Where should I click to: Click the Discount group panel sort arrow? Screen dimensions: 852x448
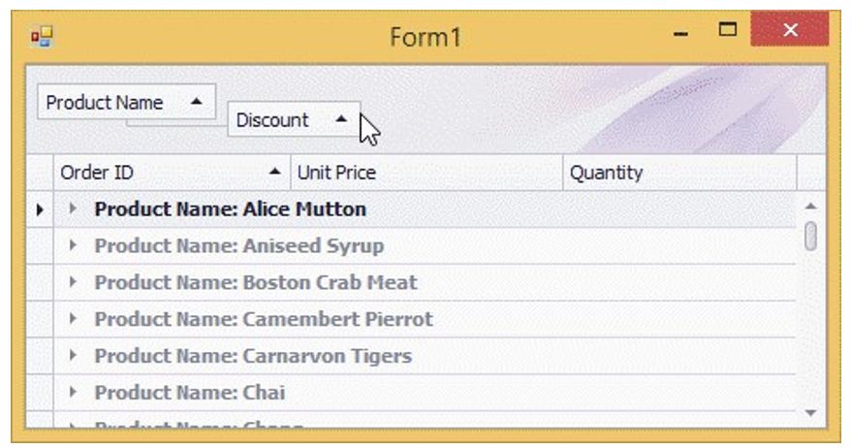pyautogui.click(x=339, y=119)
